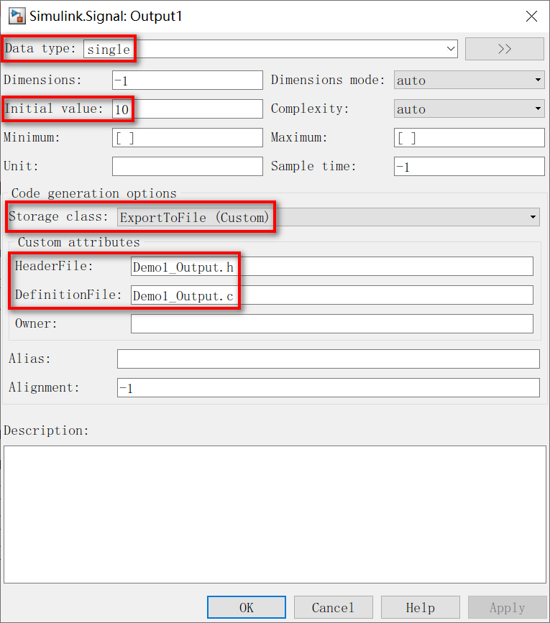Screen dimensions: 550x623
Task: Click the 'Description:' label
Action: click(x=46, y=430)
